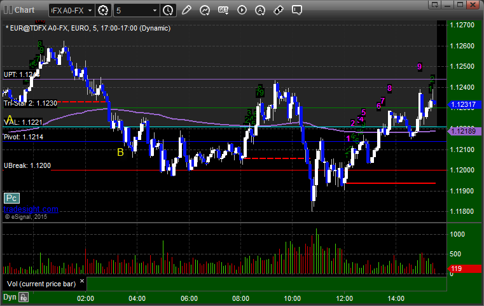This screenshot has width=484, height=306.
Task: Click the magenta count number 9
Action: coord(420,66)
